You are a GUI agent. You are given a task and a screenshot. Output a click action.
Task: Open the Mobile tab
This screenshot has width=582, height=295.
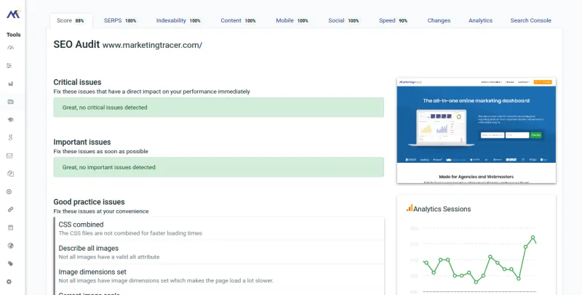292,21
